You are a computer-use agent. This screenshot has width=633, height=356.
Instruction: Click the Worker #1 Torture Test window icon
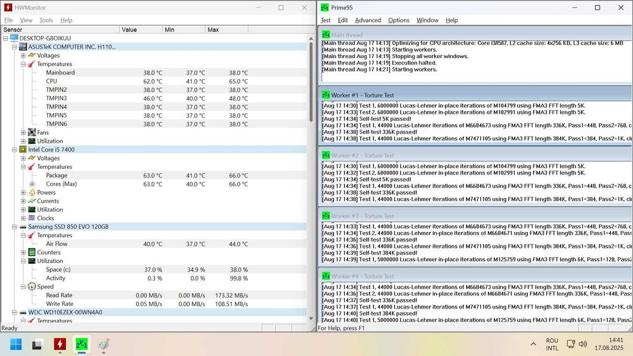pos(325,95)
